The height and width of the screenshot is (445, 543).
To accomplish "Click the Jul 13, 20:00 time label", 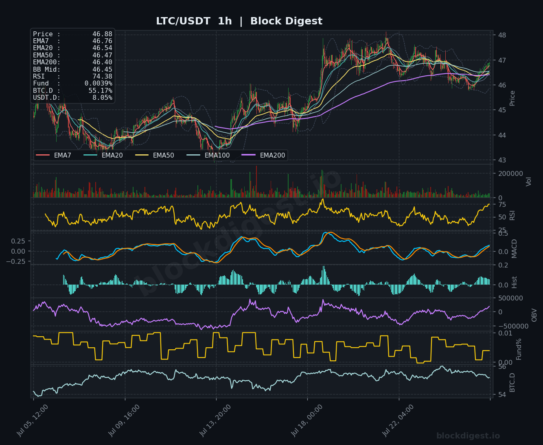I will coord(215,421).
